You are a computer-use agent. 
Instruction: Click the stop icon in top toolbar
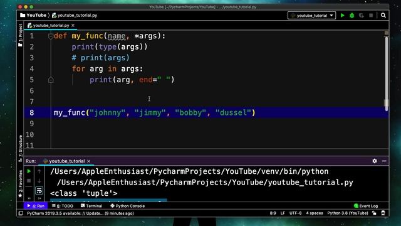[x=371, y=15]
